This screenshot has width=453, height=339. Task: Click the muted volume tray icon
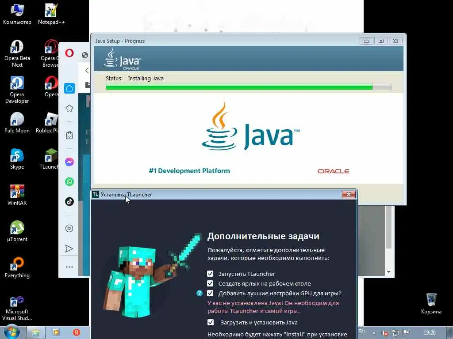[x=384, y=333]
